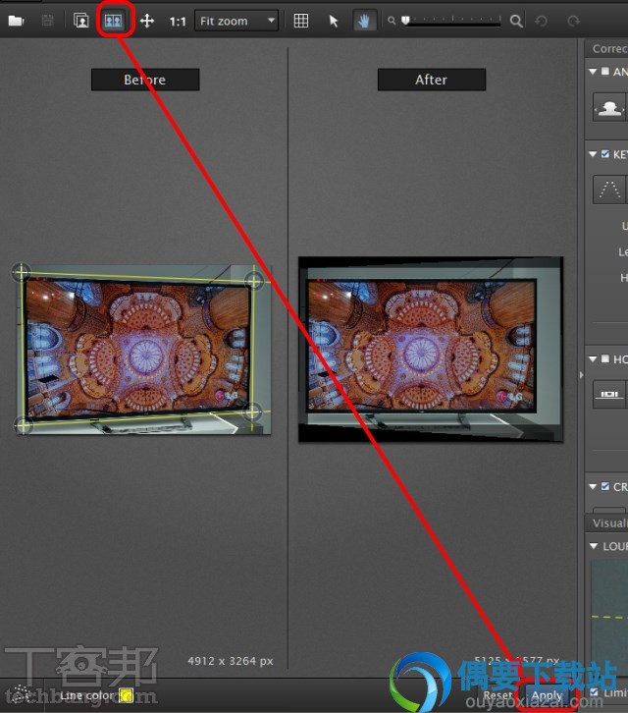Click the Reset button
This screenshot has width=628, height=713.
497,695
